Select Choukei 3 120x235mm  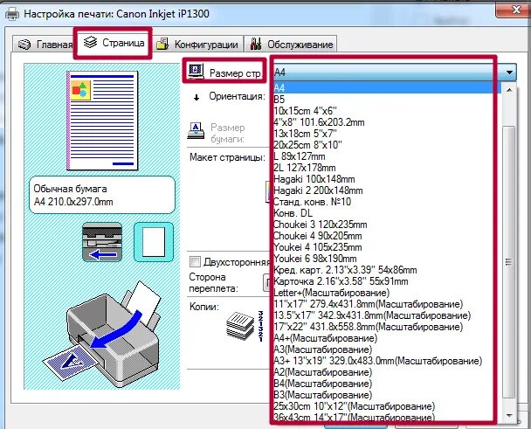[387, 225]
